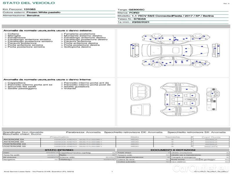Click the Arval Service Lease Italia footer address
This screenshot has width=232, height=174.
point(39,172)
